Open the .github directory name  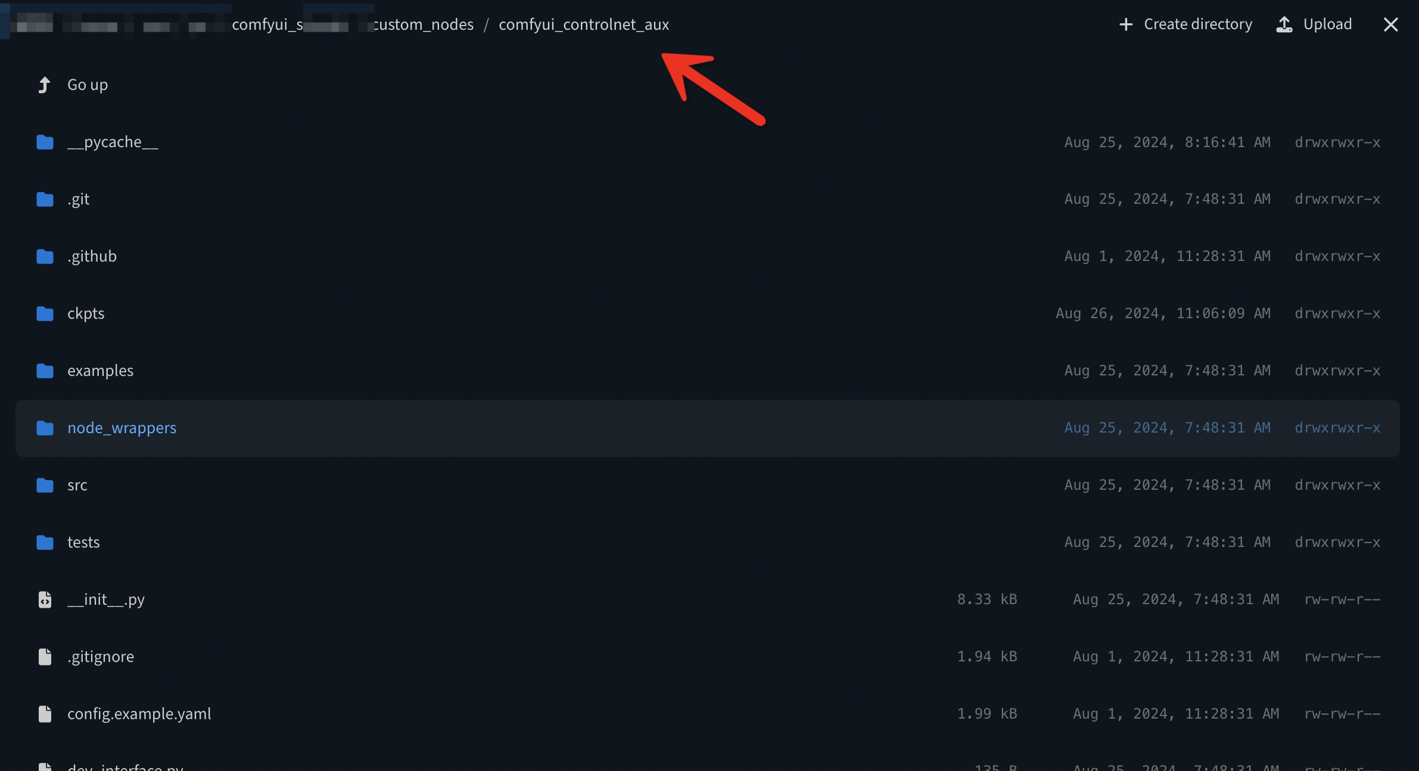tap(92, 256)
